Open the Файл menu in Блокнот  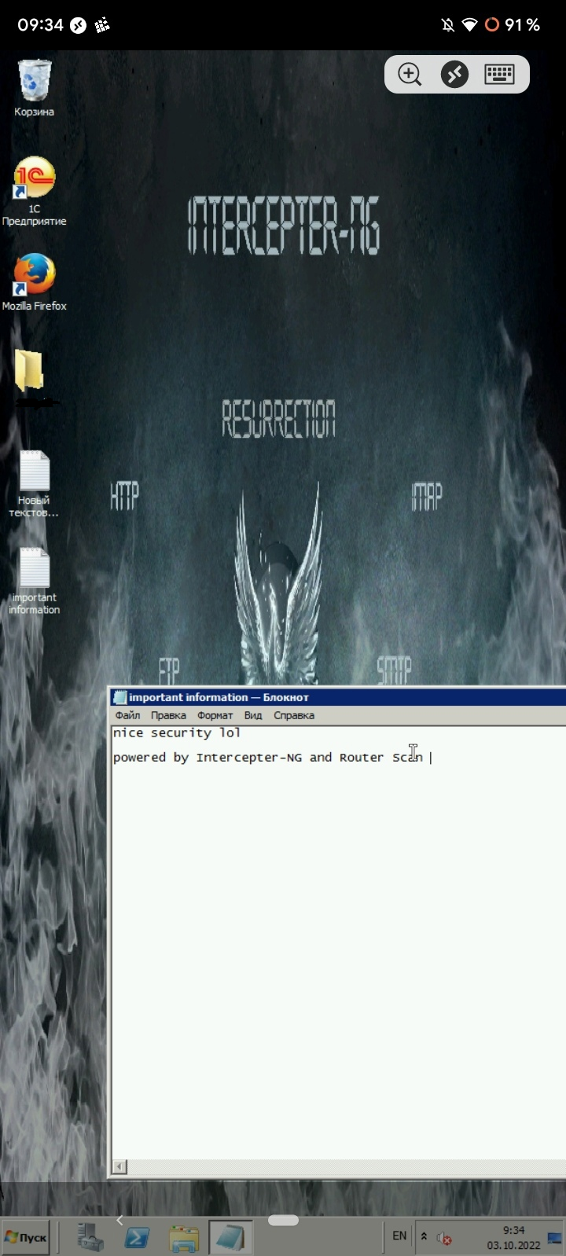pos(127,715)
